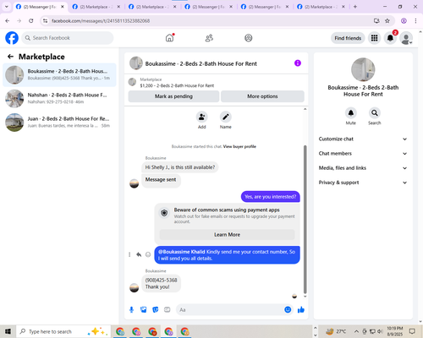Click the weather 27°C in taskbar
The image size is (423, 338).
336,331
